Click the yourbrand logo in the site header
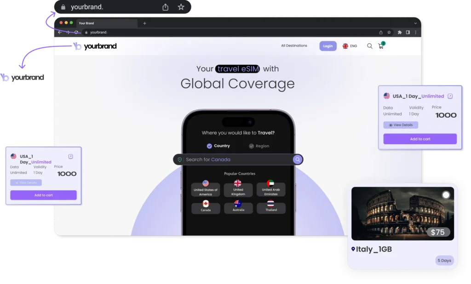The width and height of the screenshot is (471, 284). (x=95, y=46)
